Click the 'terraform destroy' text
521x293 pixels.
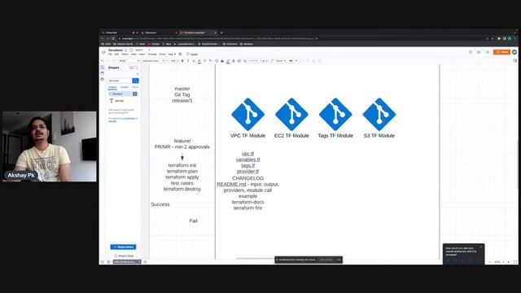pos(182,189)
